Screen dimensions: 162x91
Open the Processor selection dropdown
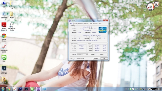pyautogui.click(x=82, y=55)
